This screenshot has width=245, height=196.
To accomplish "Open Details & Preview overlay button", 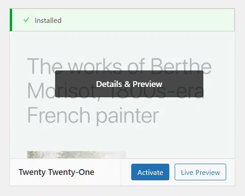I will click(x=129, y=84).
